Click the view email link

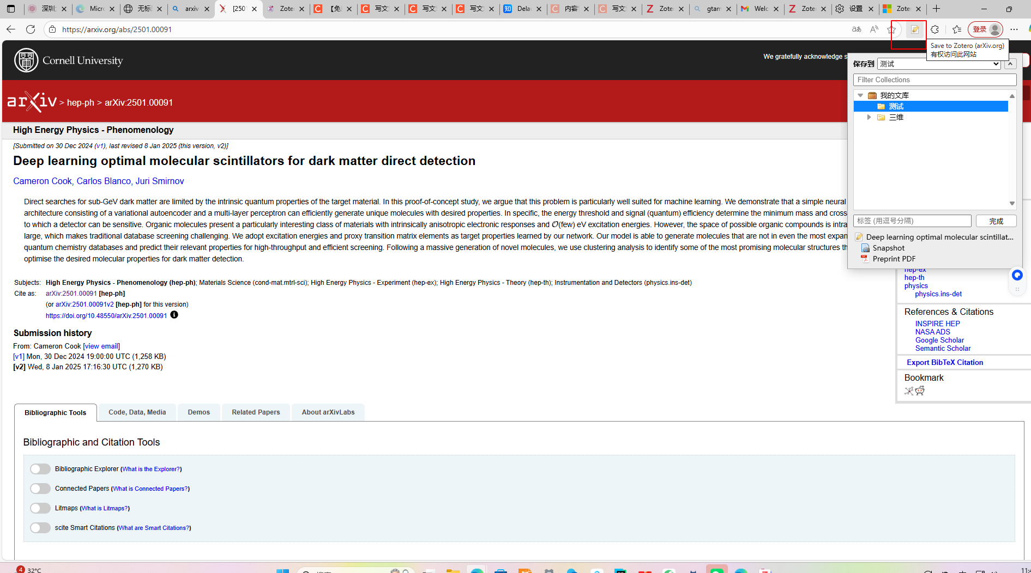click(x=101, y=346)
